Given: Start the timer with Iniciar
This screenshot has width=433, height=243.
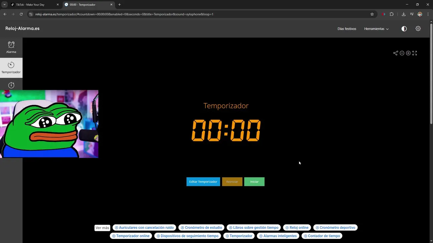Looking at the screenshot, I should tap(254, 182).
